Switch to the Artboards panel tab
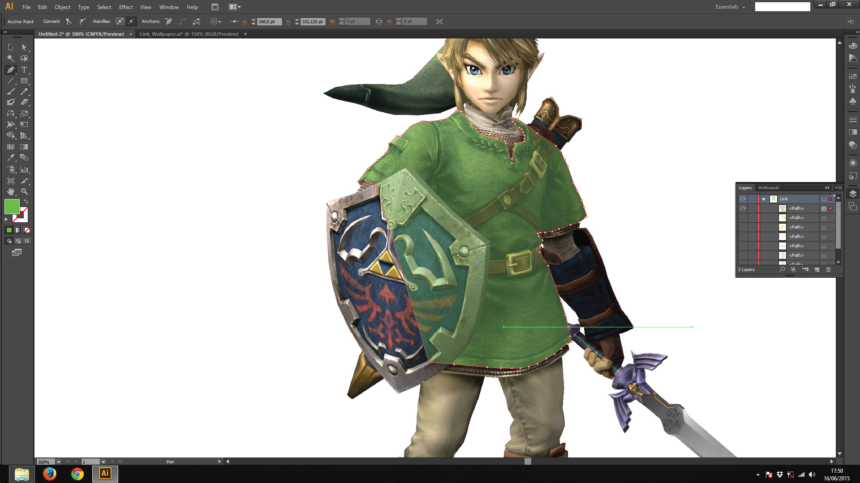Viewport: 860px width, 483px height. coord(769,188)
